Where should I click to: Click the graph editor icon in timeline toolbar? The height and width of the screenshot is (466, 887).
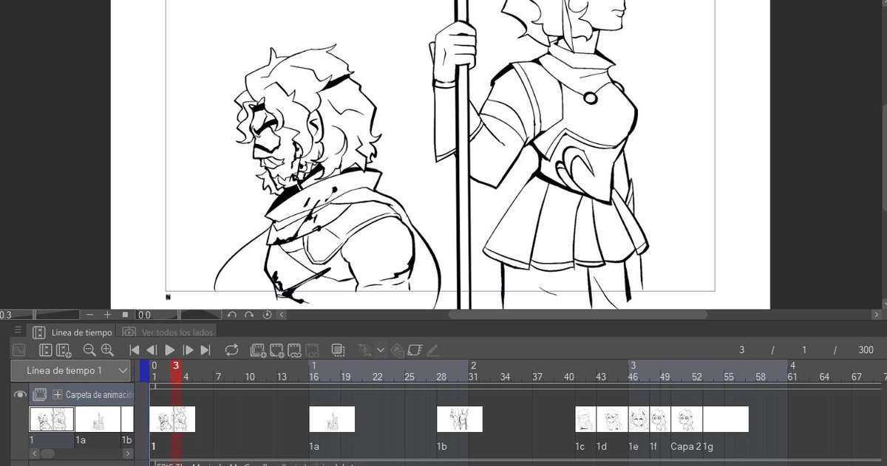[18, 350]
